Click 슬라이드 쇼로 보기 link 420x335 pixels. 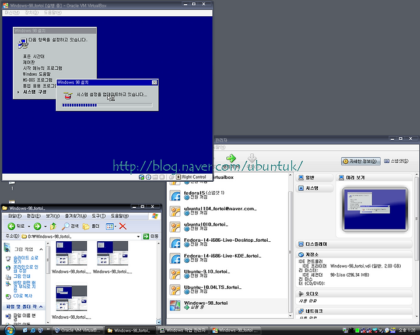tap(26, 259)
